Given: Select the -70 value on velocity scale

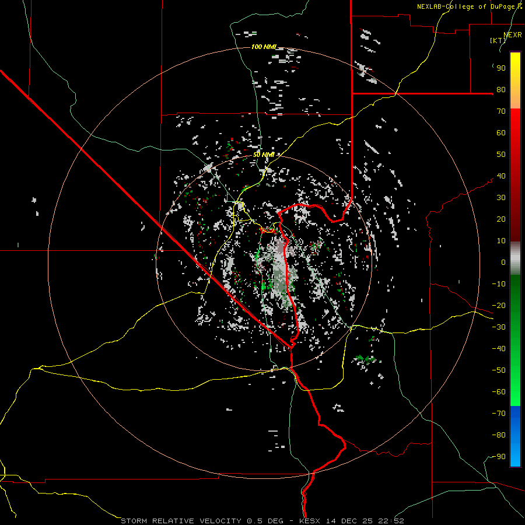Looking at the screenshot, I should [x=499, y=414].
